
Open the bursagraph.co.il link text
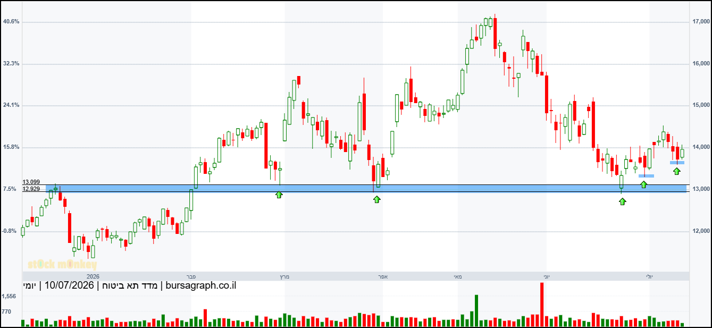[201, 285]
